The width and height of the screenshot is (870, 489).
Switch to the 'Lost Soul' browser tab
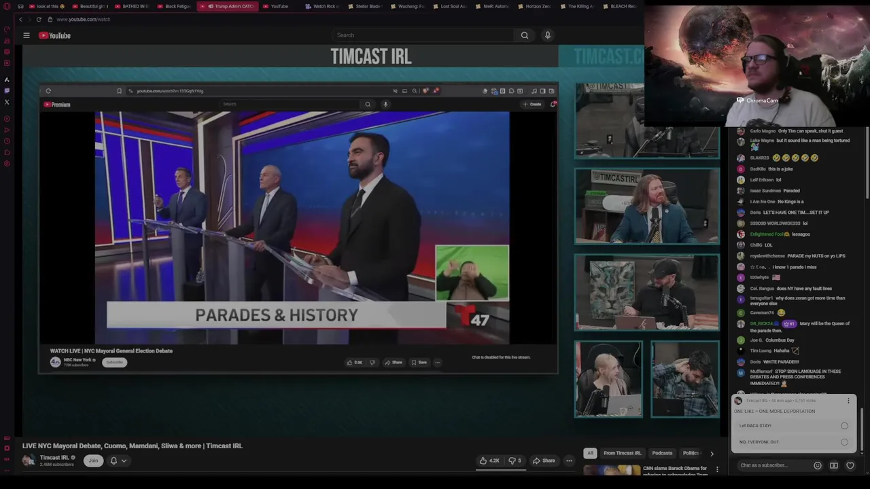click(x=449, y=6)
